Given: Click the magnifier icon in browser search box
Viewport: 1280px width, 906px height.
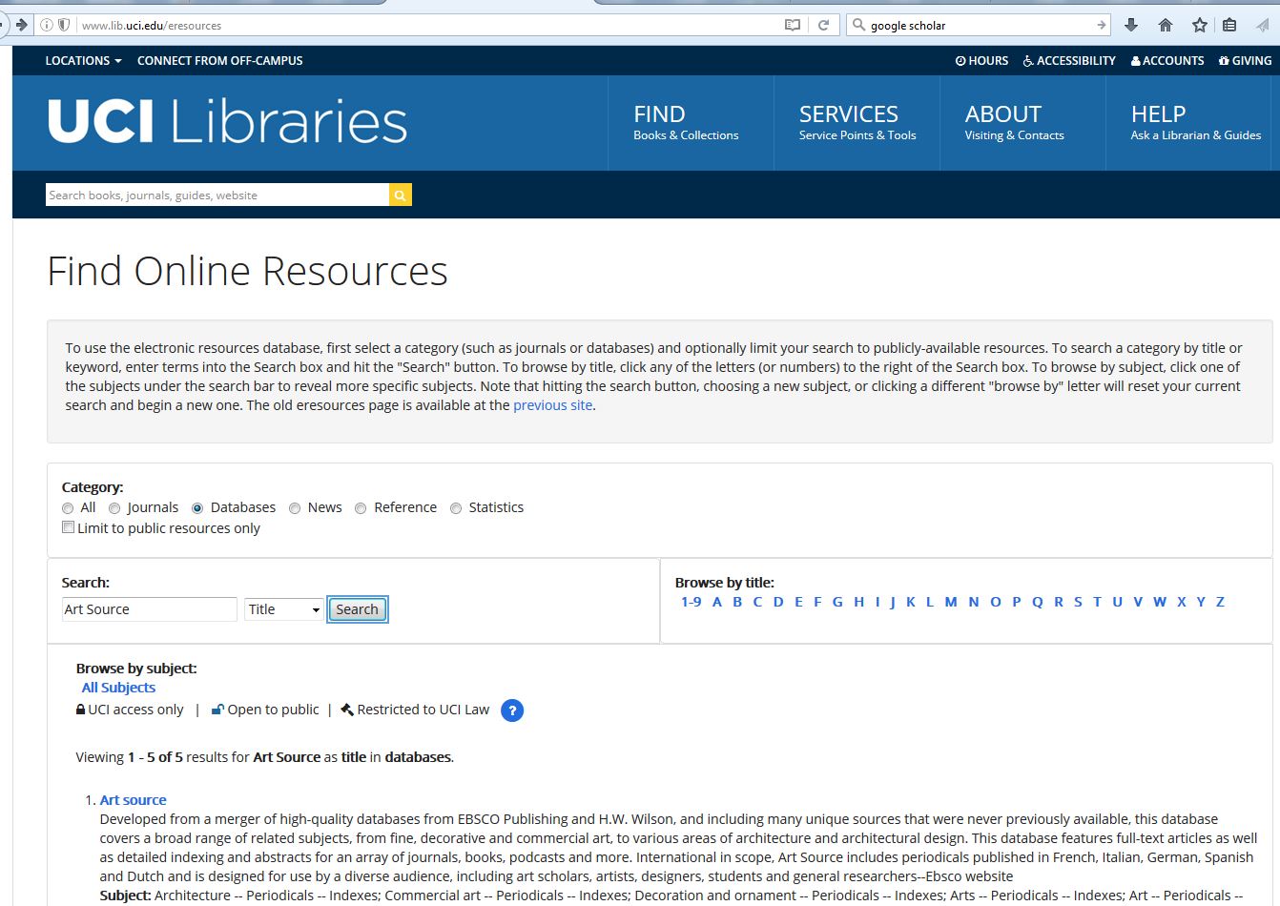Looking at the screenshot, I should point(858,25).
